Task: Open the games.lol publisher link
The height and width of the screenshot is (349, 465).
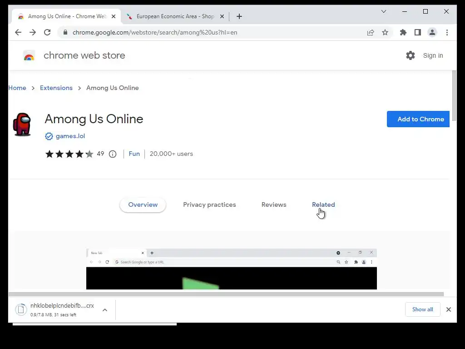Action: (70, 136)
